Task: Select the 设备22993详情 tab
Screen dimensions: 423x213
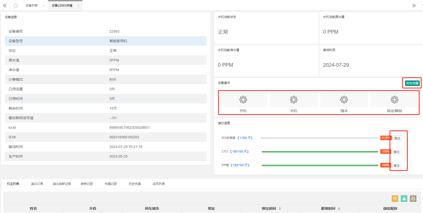Action: point(62,6)
